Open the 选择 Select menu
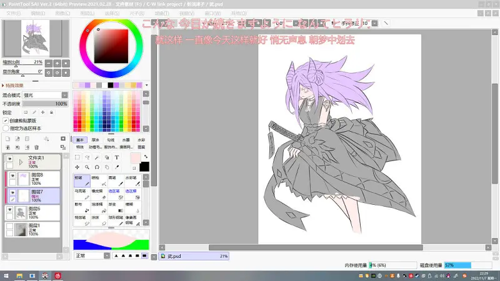Image resolution: width=500 pixels, height=281 pixels. point(112,13)
